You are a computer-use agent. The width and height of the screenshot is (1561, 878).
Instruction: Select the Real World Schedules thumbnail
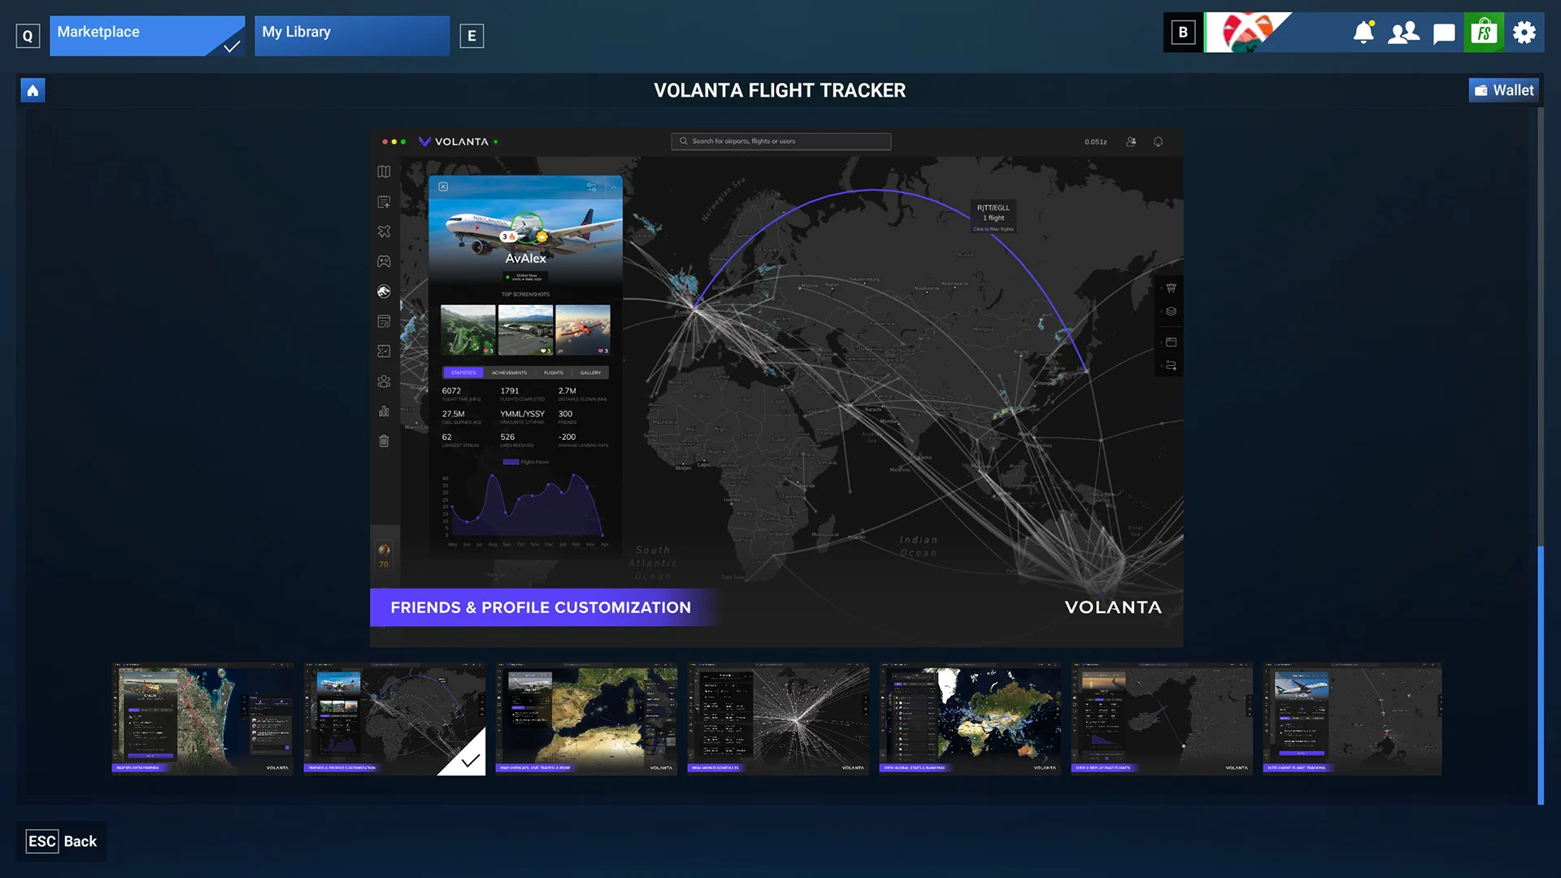coord(778,719)
